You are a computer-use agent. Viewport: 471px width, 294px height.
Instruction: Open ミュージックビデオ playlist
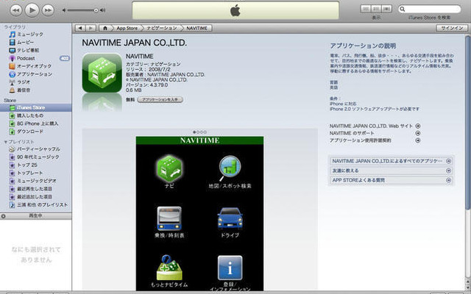click(36, 181)
